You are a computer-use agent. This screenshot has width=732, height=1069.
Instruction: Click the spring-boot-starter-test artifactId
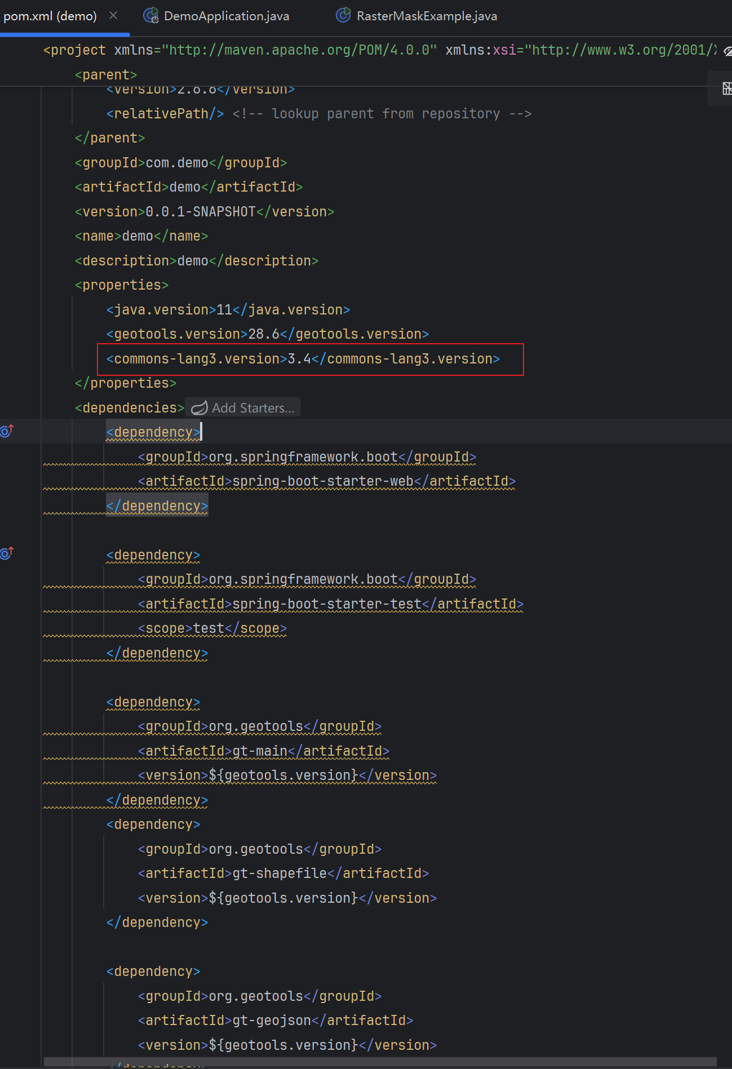tap(327, 604)
